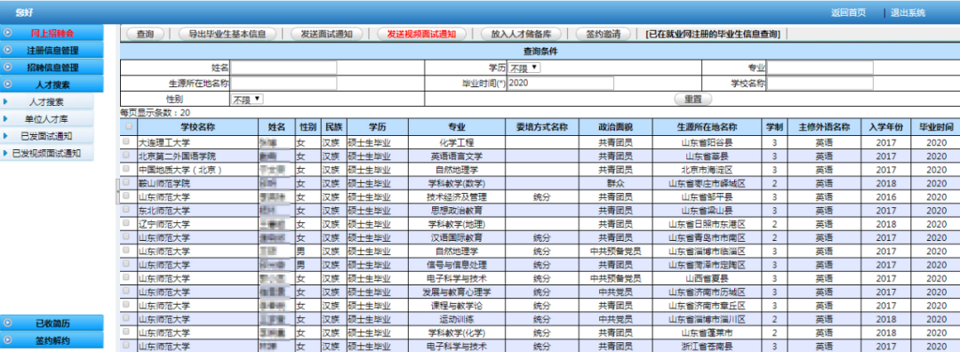Click the circle icon beside 注册信息管理

click(7, 51)
